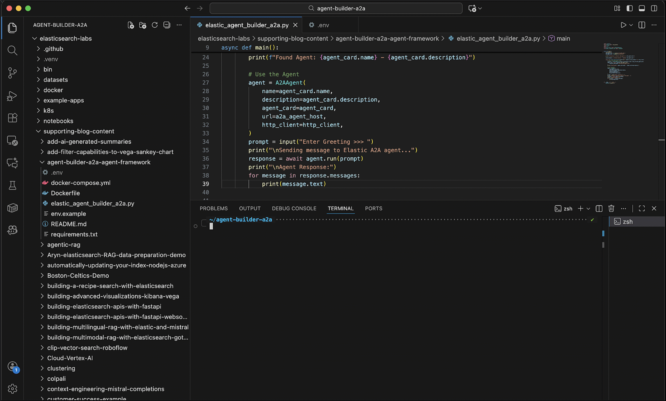The image size is (666, 401).
Task: Split the editor into two panes
Action: point(641,25)
